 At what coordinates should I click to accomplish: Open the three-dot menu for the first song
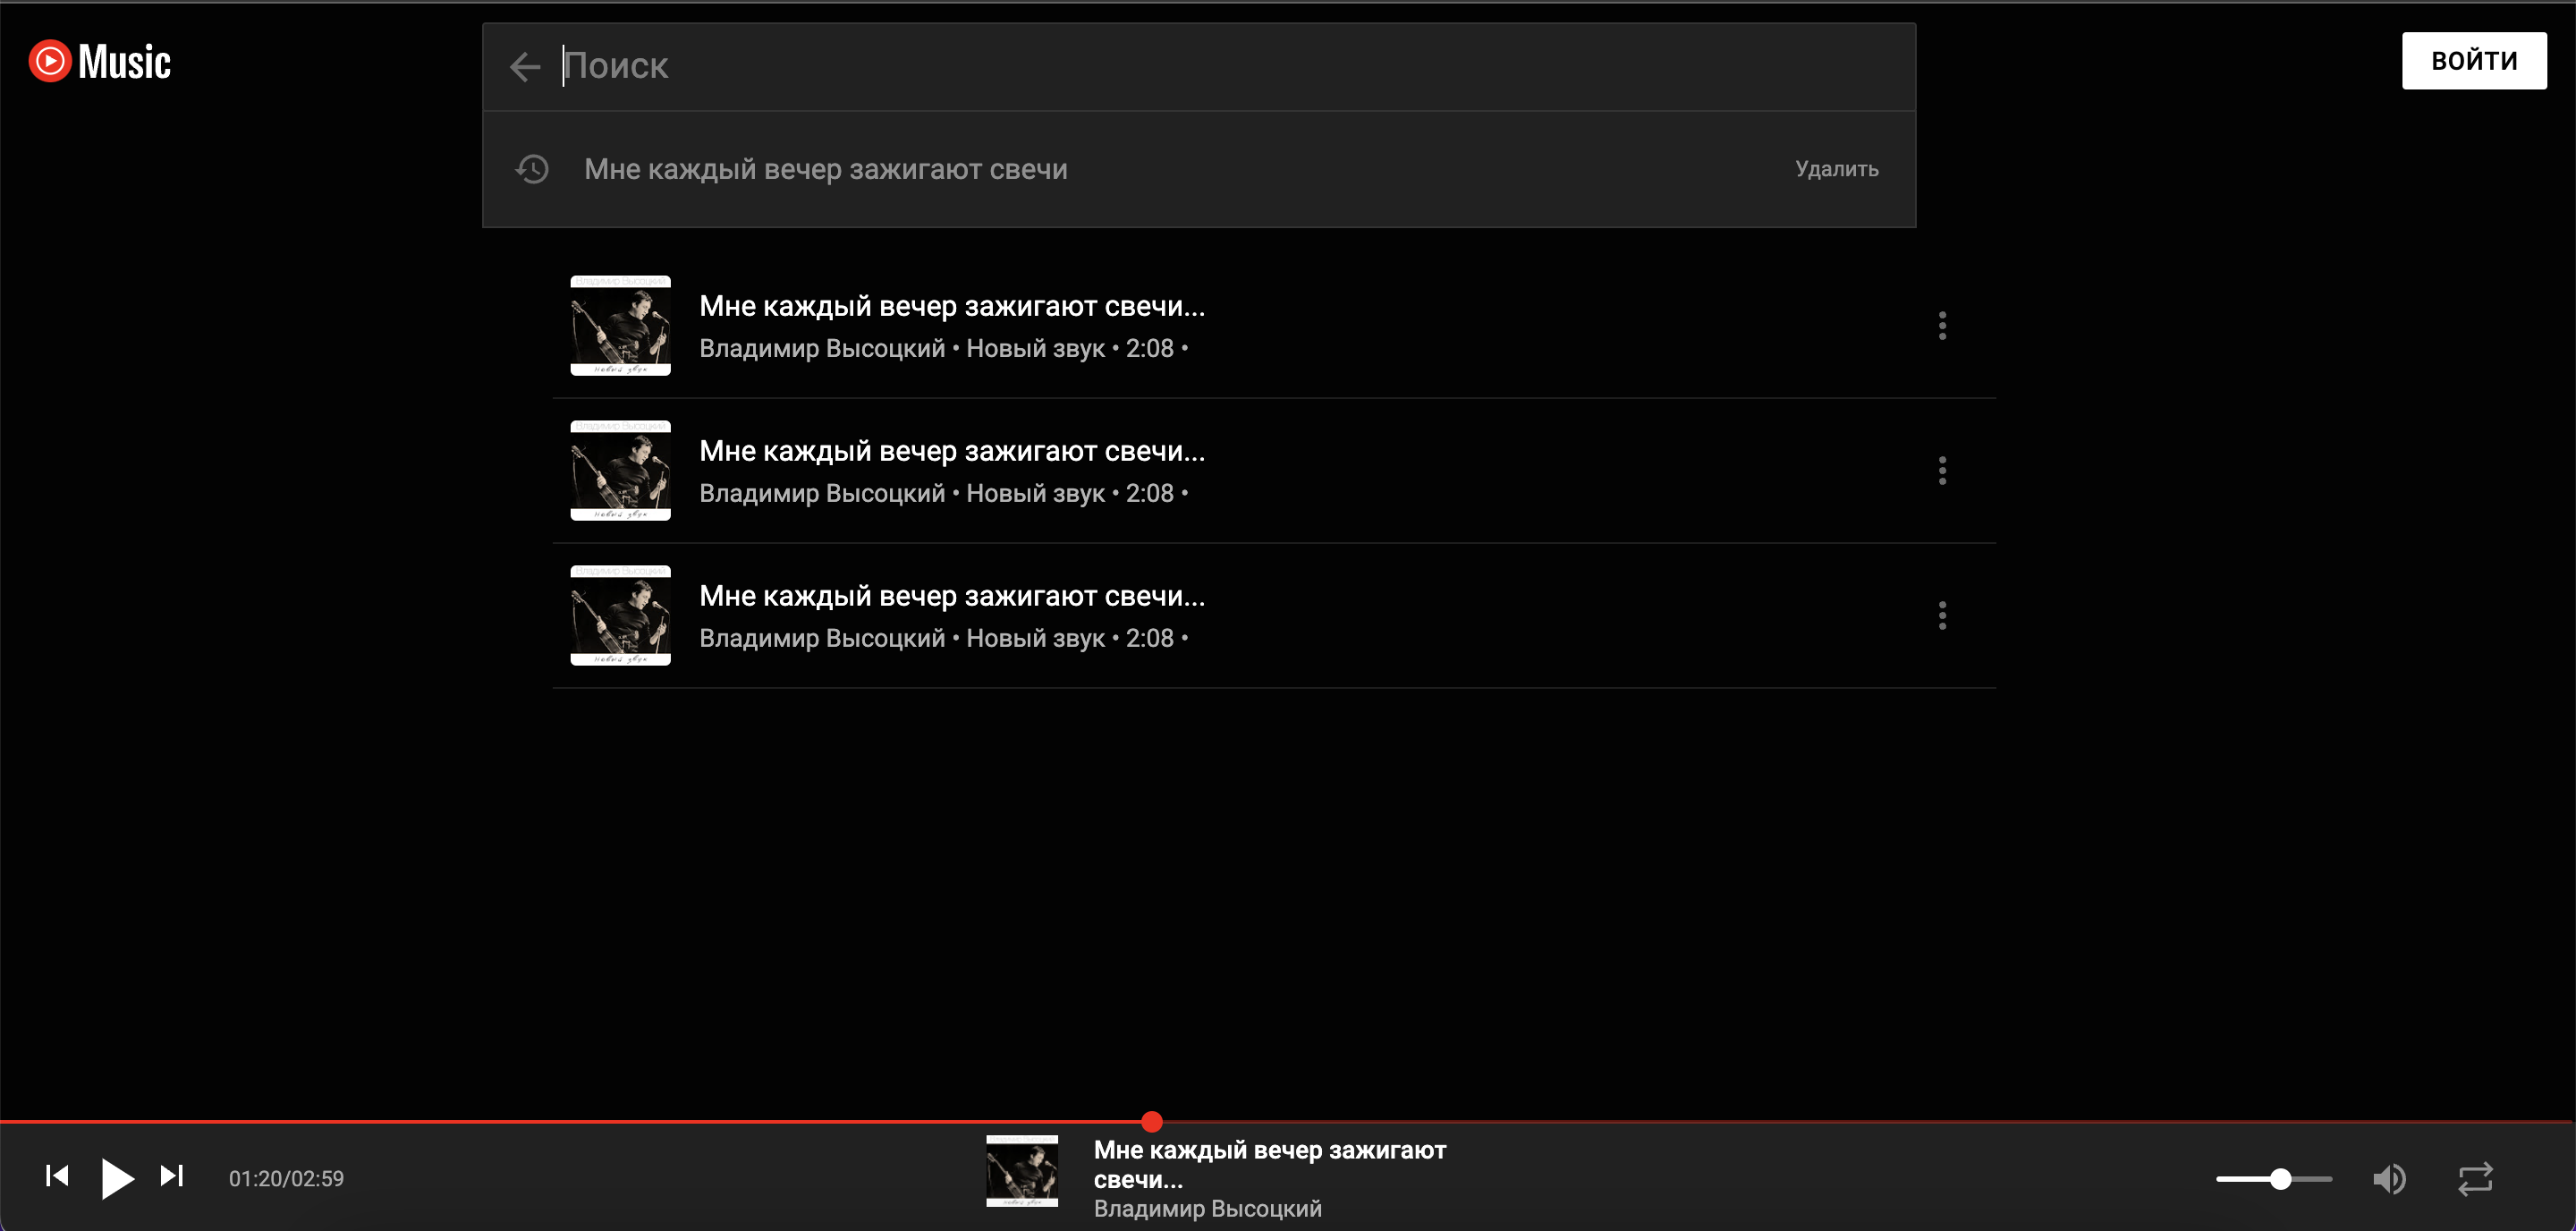[x=1943, y=325]
